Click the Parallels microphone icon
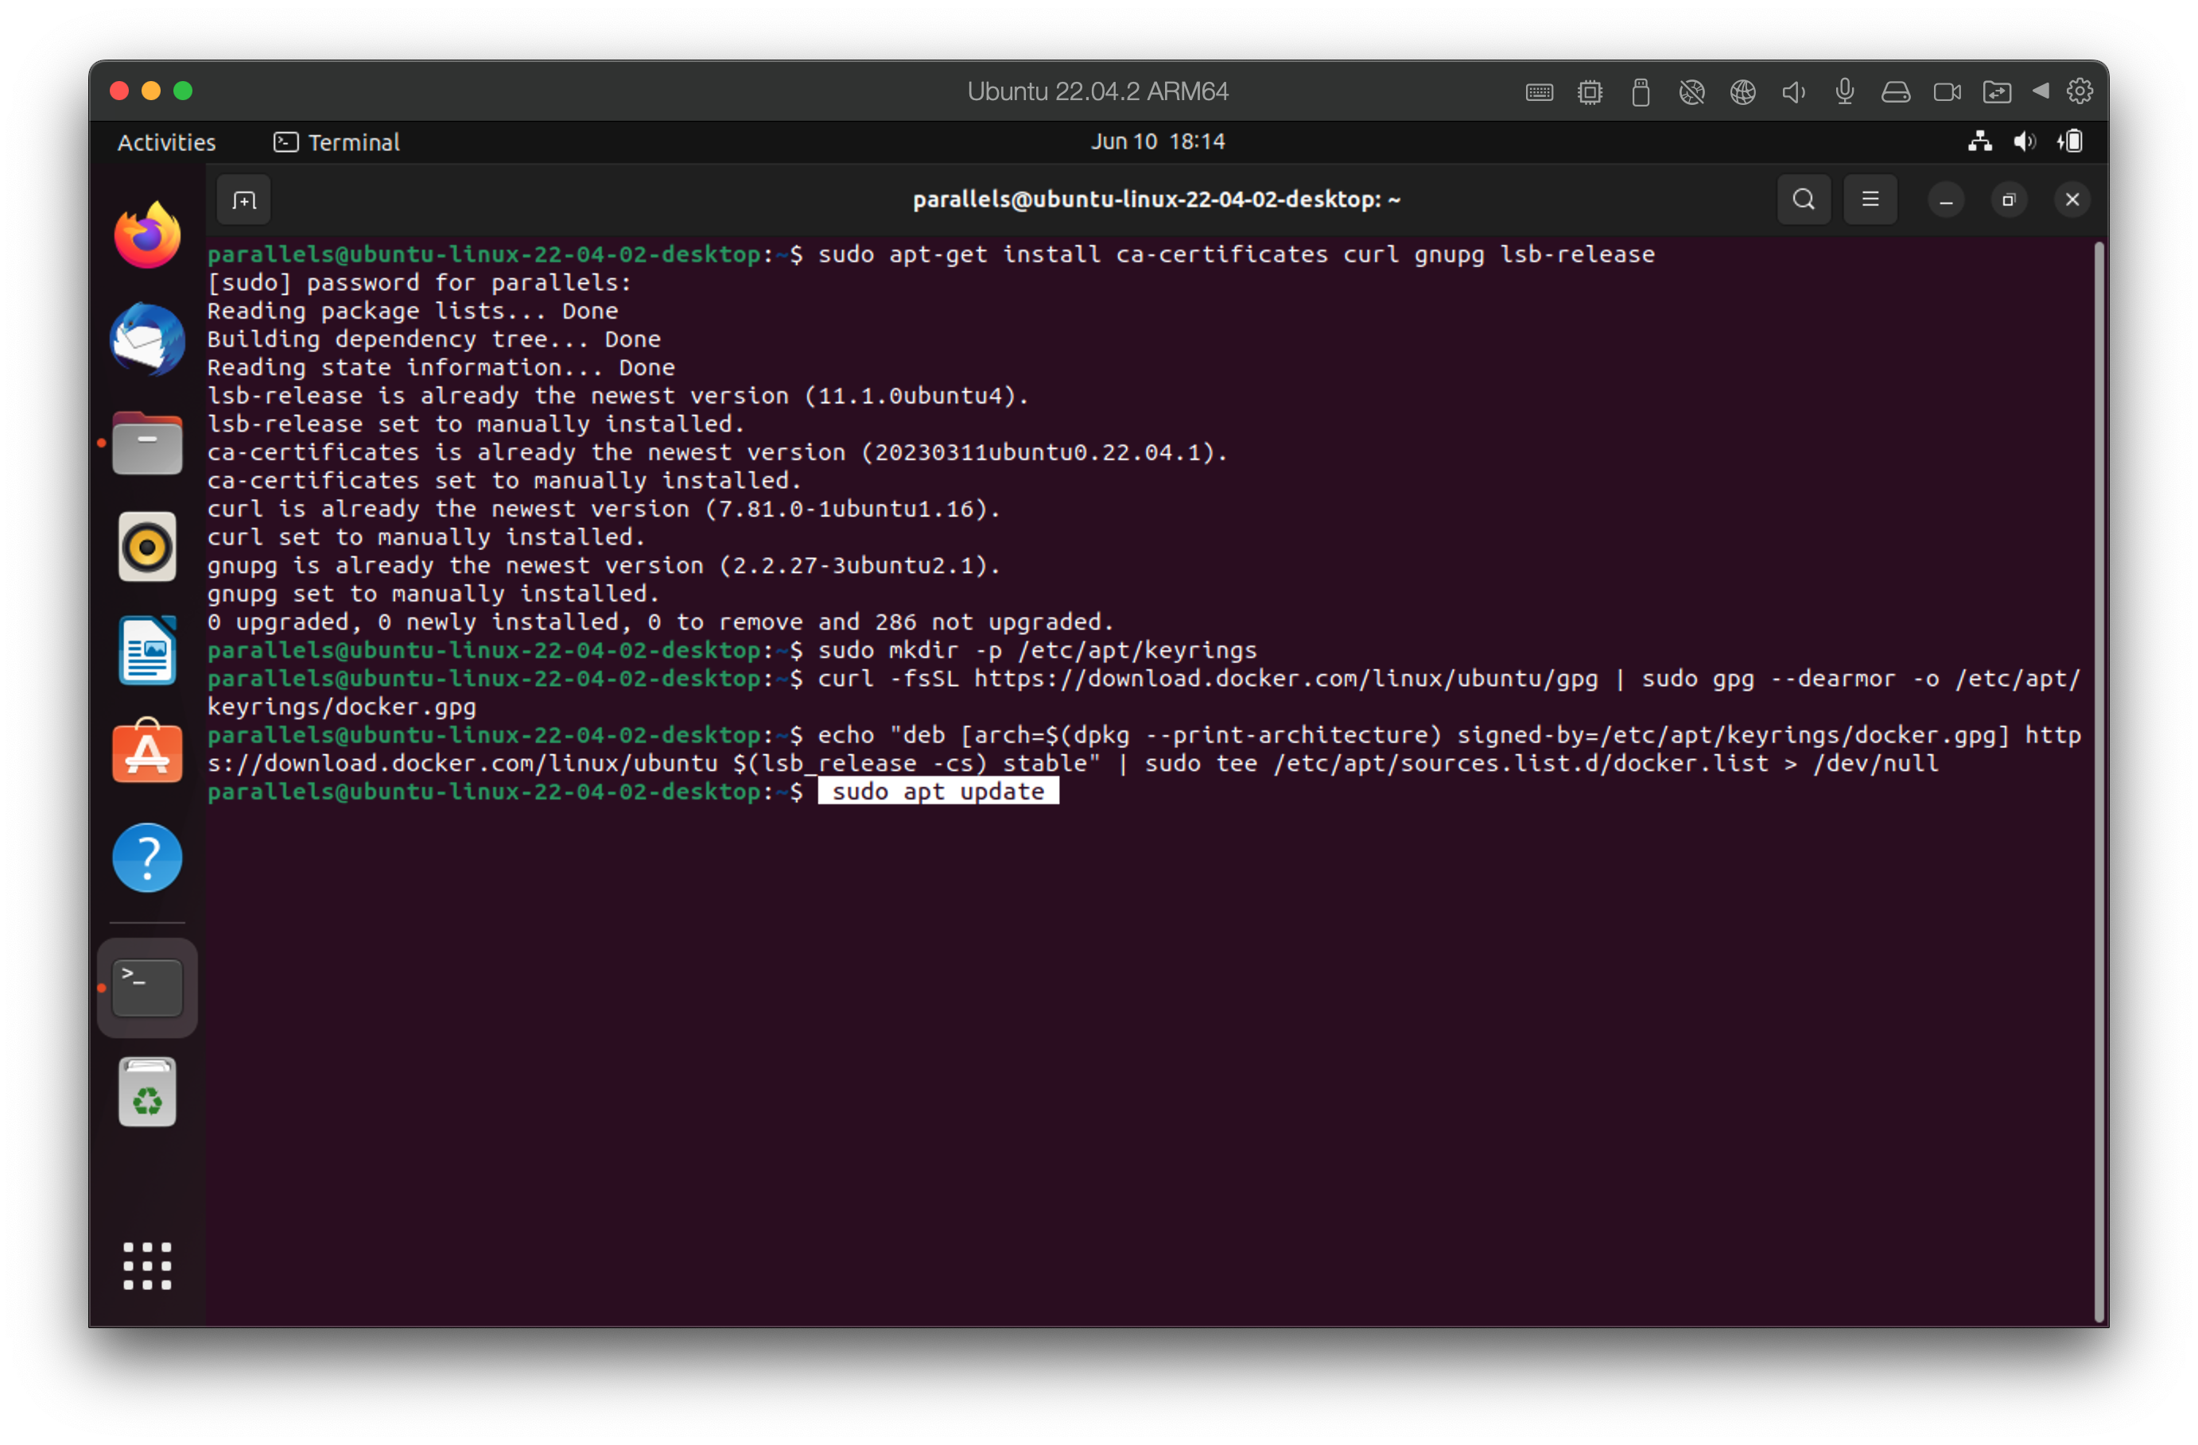The width and height of the screenshot is (2198, 1445). [x=1844, y=91]
